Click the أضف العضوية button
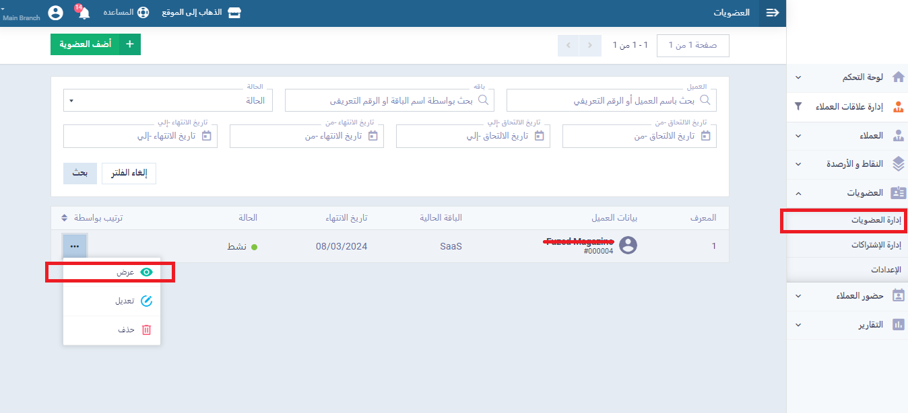Image resolution: width=908 pixels, height=413 pixels. point(96,44)
